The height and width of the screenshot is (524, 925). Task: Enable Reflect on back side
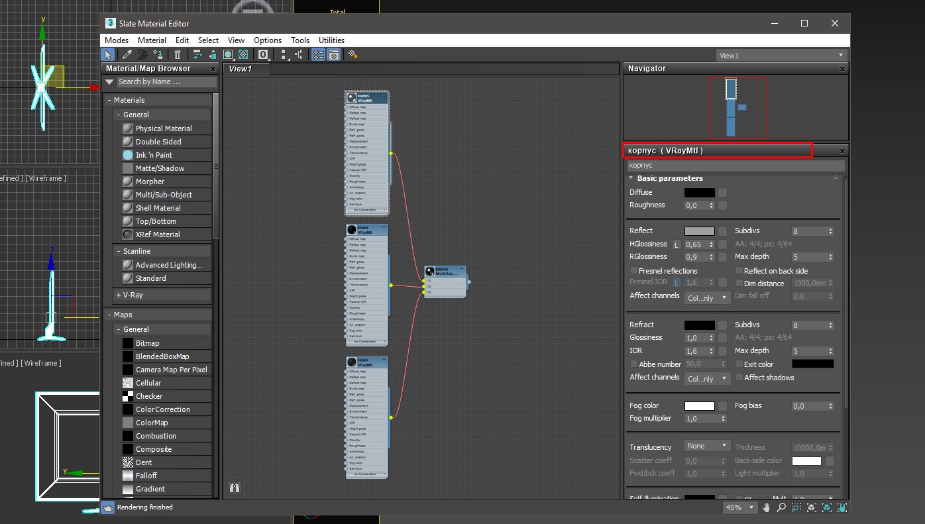[739, 271]
